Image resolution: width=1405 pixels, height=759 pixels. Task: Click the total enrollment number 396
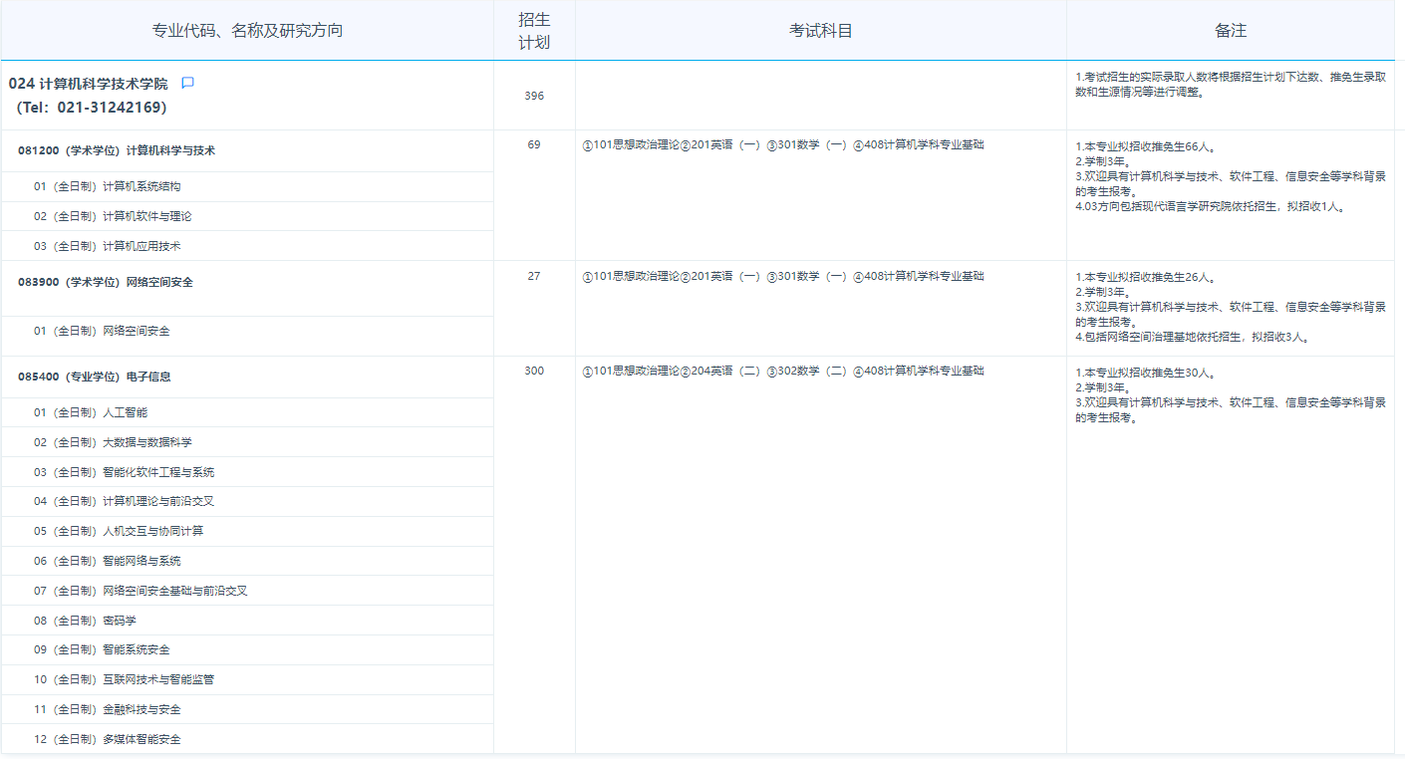click(x=534, y=96)
